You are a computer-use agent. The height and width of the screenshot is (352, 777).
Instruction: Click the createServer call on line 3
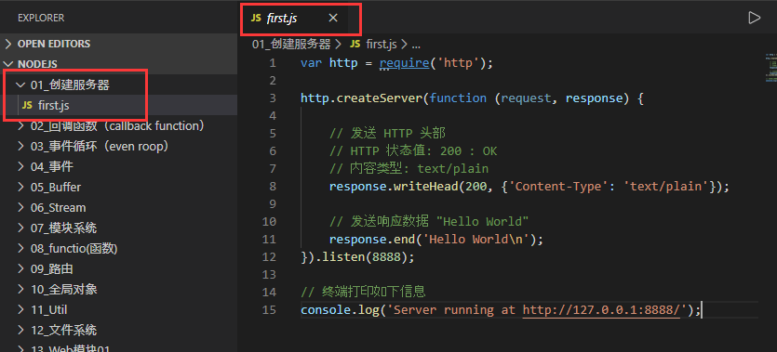point(380,98)
